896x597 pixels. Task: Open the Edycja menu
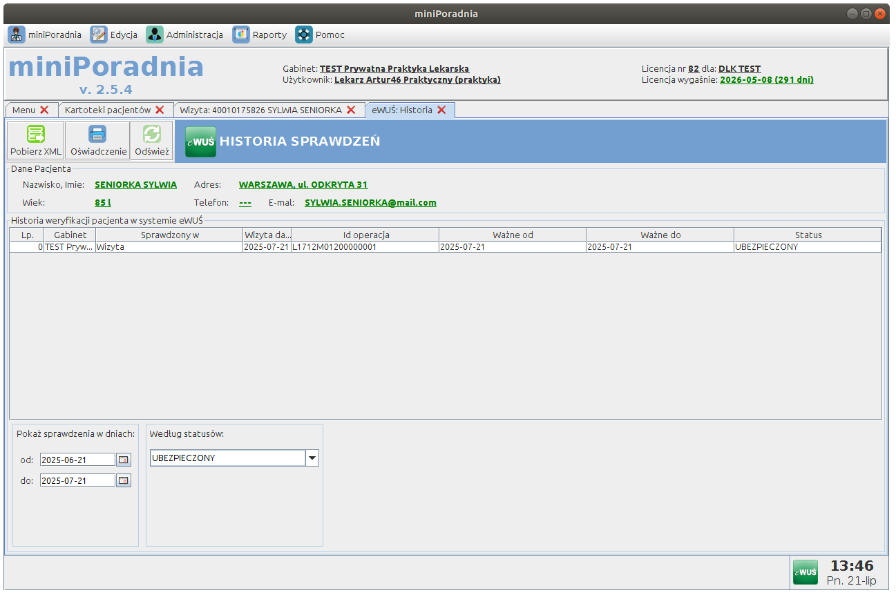point(114,35)
